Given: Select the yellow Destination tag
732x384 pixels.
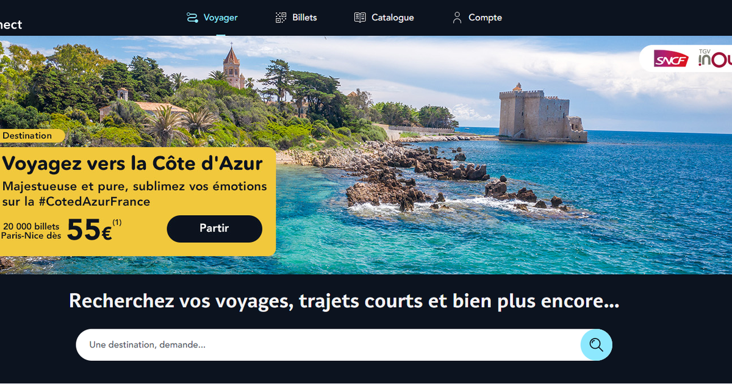Looking at the screenshot, I should (x=32, y=135).
